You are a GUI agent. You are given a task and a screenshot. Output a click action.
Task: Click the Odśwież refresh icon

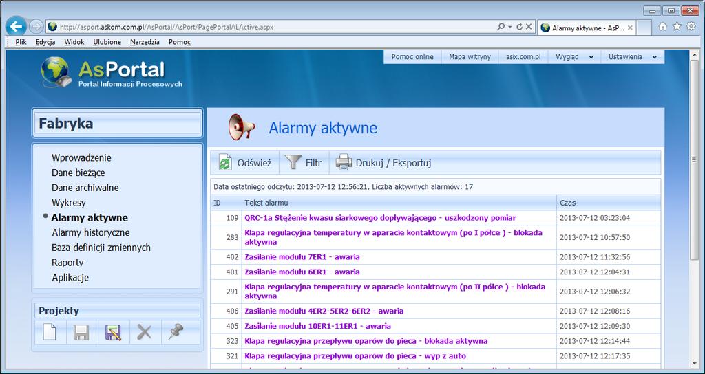(x=225, y=162)
